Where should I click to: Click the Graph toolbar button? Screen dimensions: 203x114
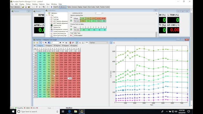(85, 7)
